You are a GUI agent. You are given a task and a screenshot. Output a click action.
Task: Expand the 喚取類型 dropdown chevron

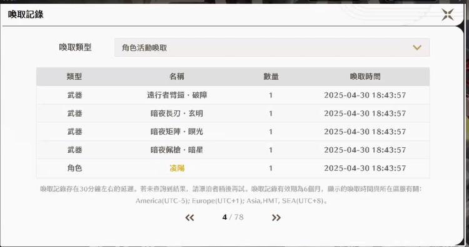417,47
